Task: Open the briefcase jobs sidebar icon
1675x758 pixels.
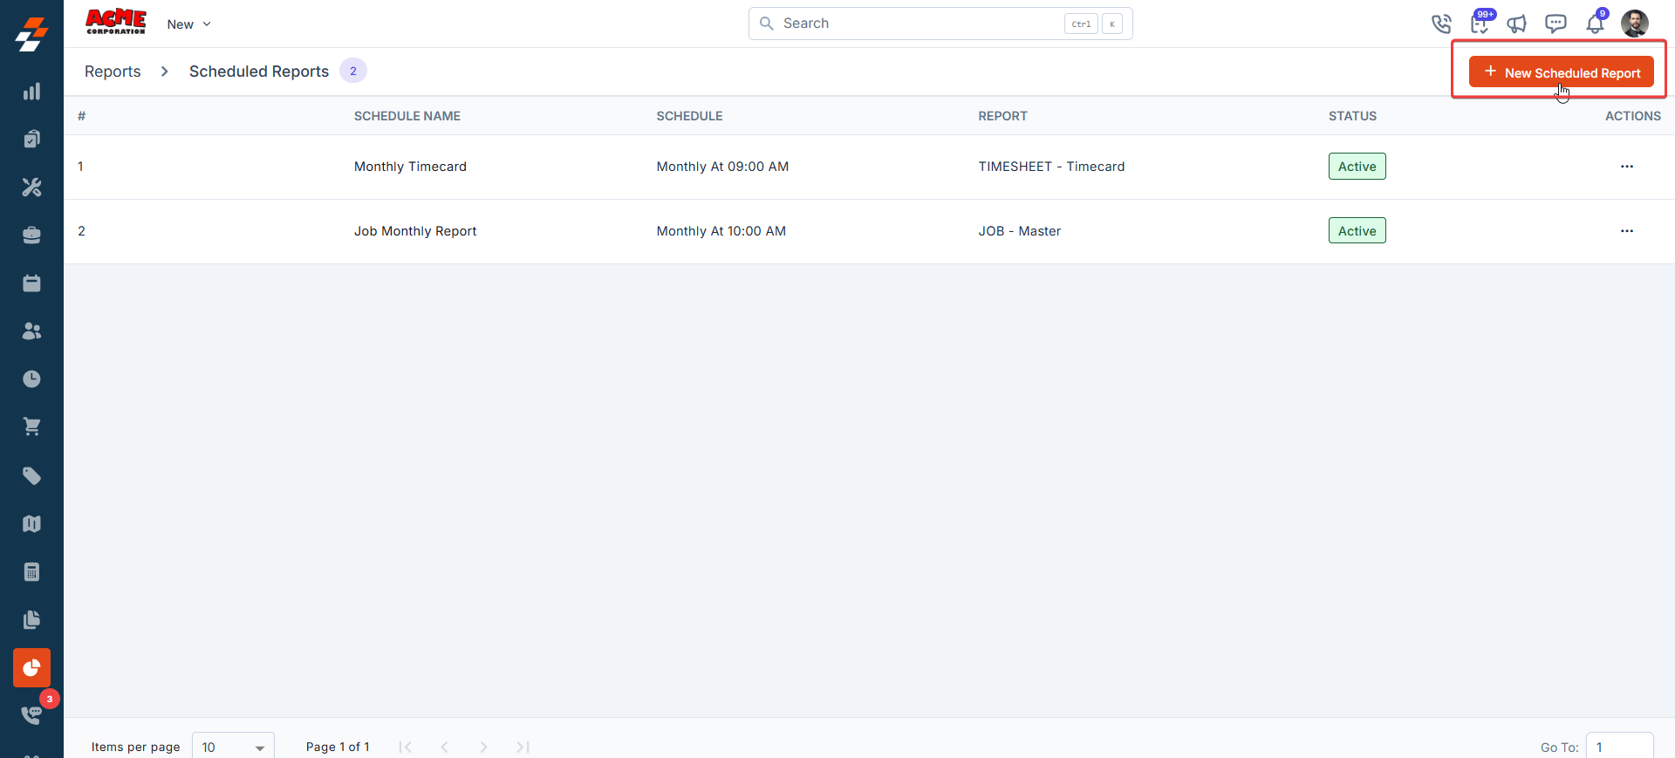Action: click(x=31, y=236)
